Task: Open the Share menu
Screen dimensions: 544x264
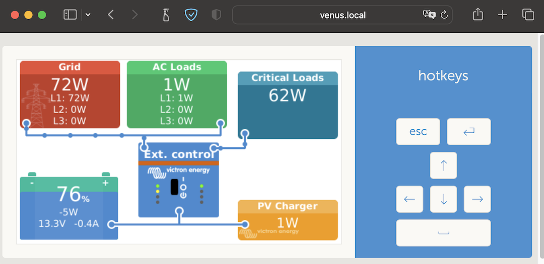Action: pyautogui.click(x=478, y=15)
